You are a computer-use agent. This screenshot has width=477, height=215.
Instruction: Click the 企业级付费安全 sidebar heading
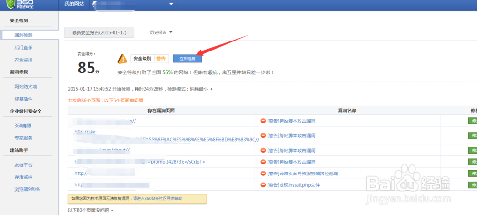pos(26,111)
